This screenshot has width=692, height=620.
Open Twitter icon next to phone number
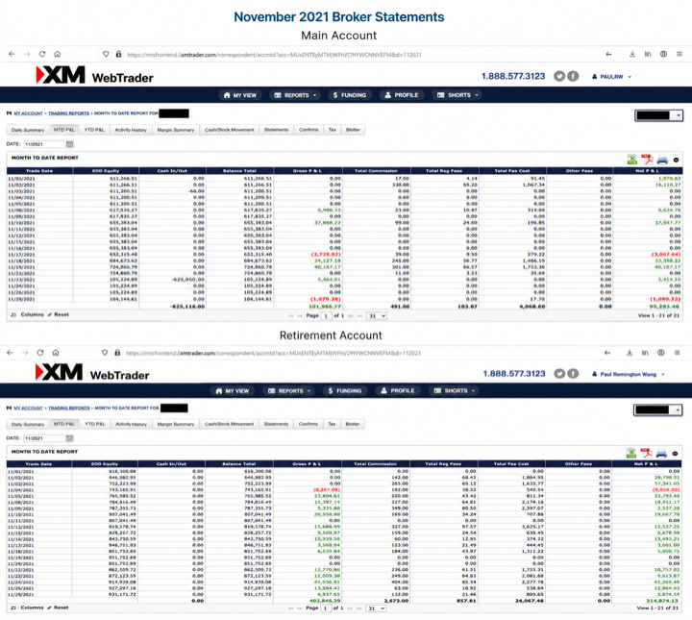coord(559,76)
